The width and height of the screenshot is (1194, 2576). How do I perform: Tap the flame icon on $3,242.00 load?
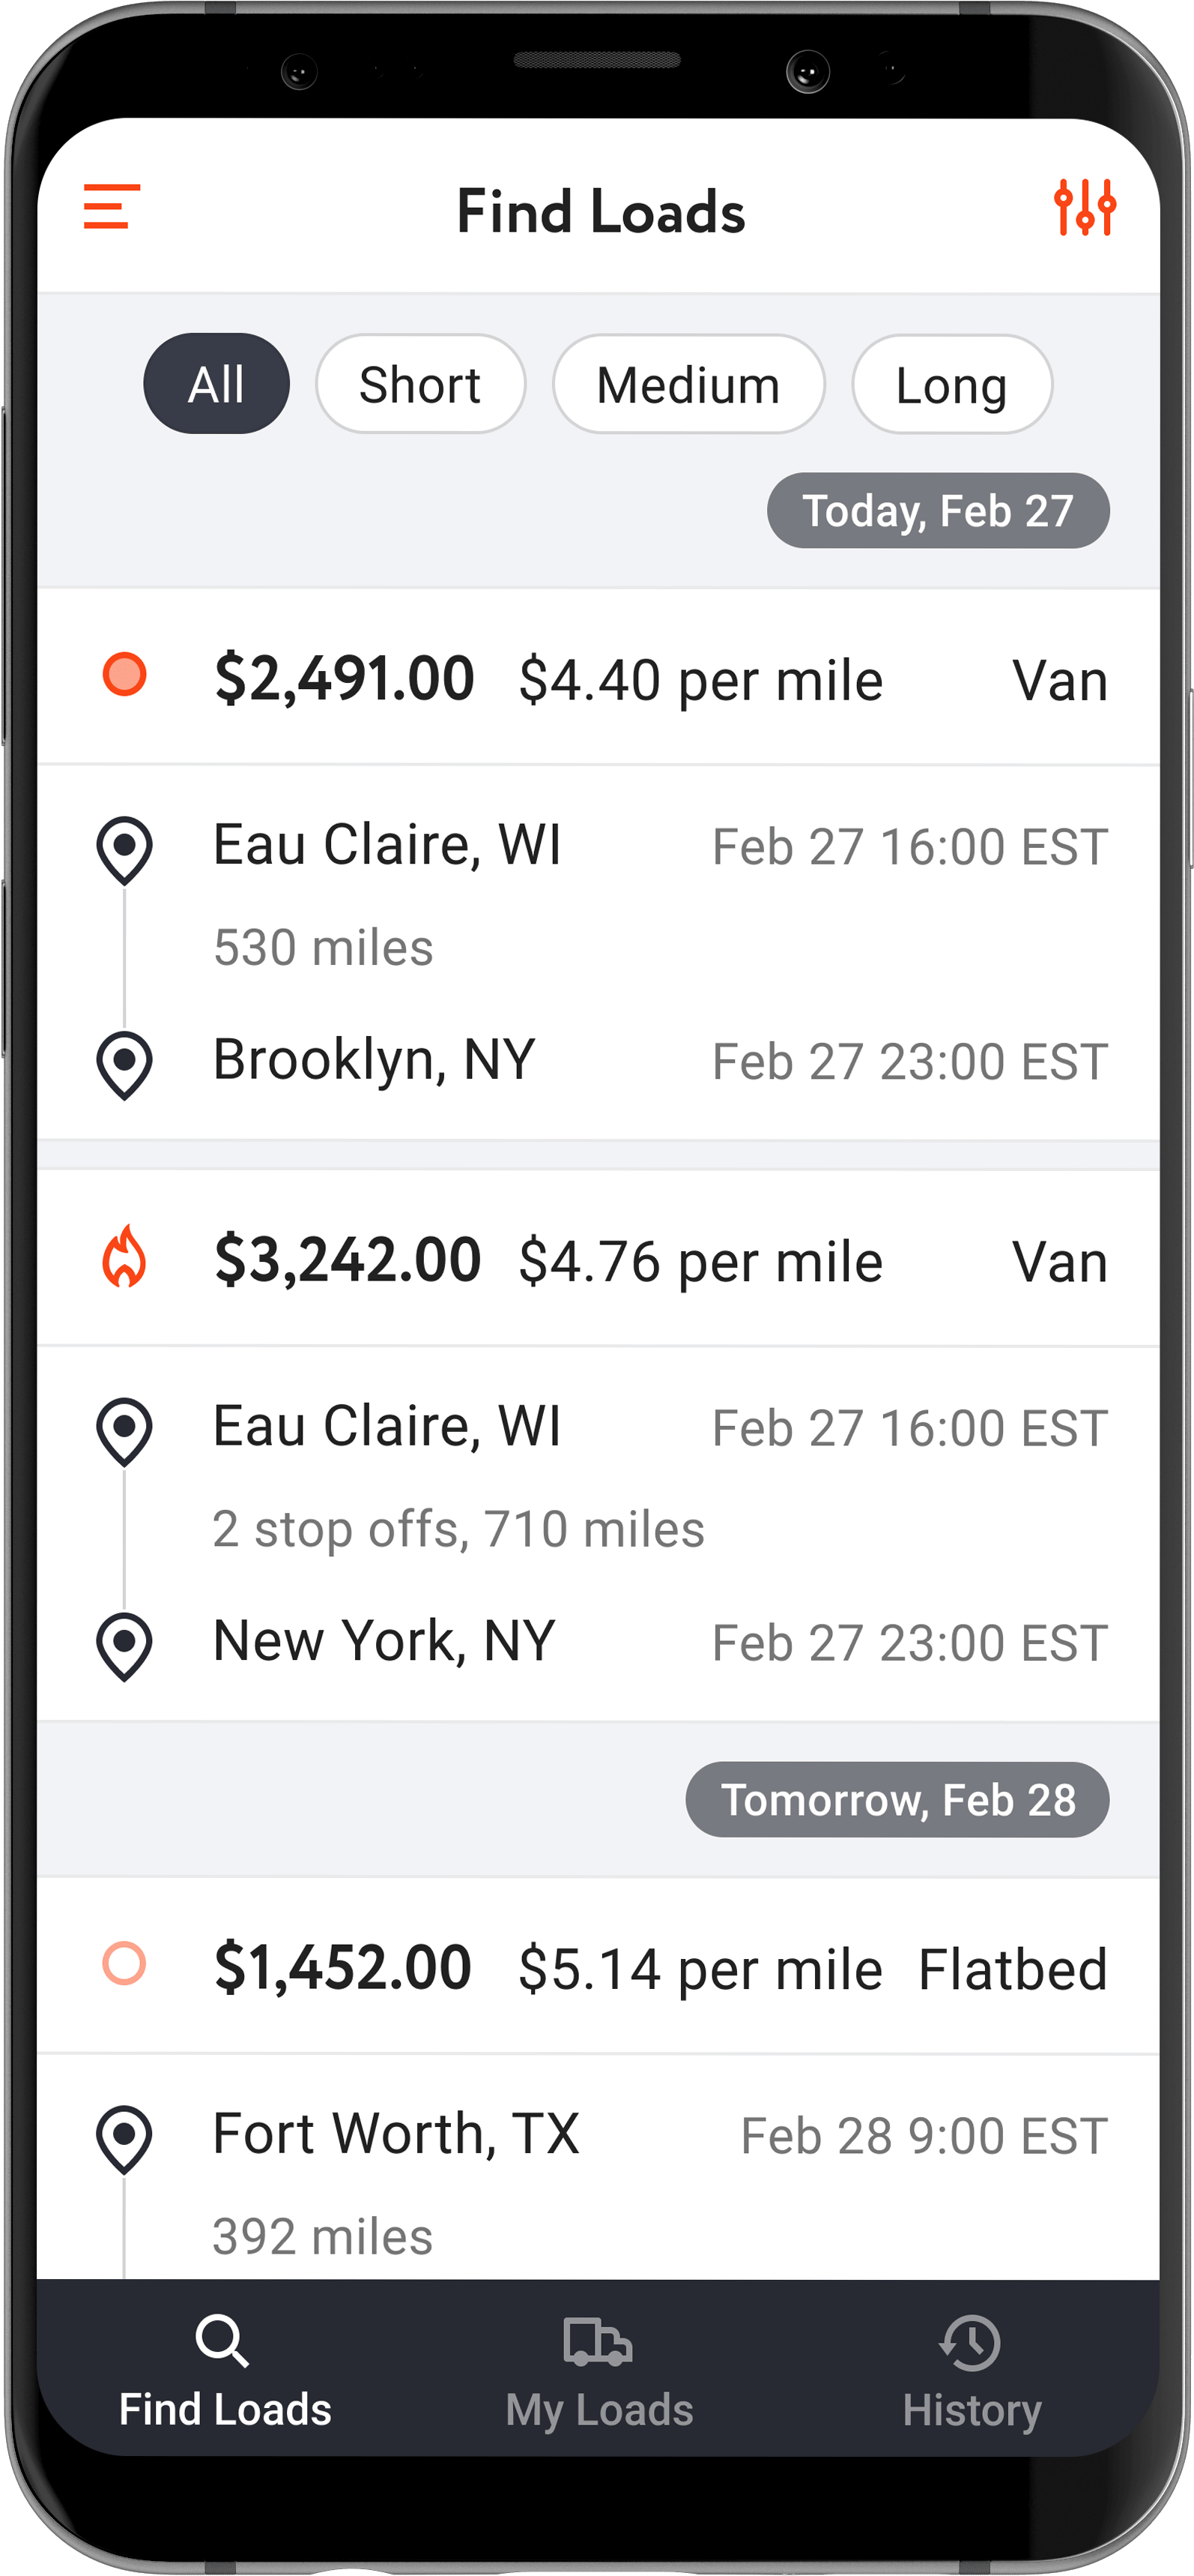[x=125, y=1257]
